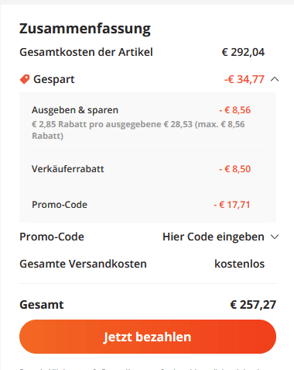Click the red price tag icon beside Gespart
Image resolution: width=294 pixels, height=370 pixels.
coord(25,79)
